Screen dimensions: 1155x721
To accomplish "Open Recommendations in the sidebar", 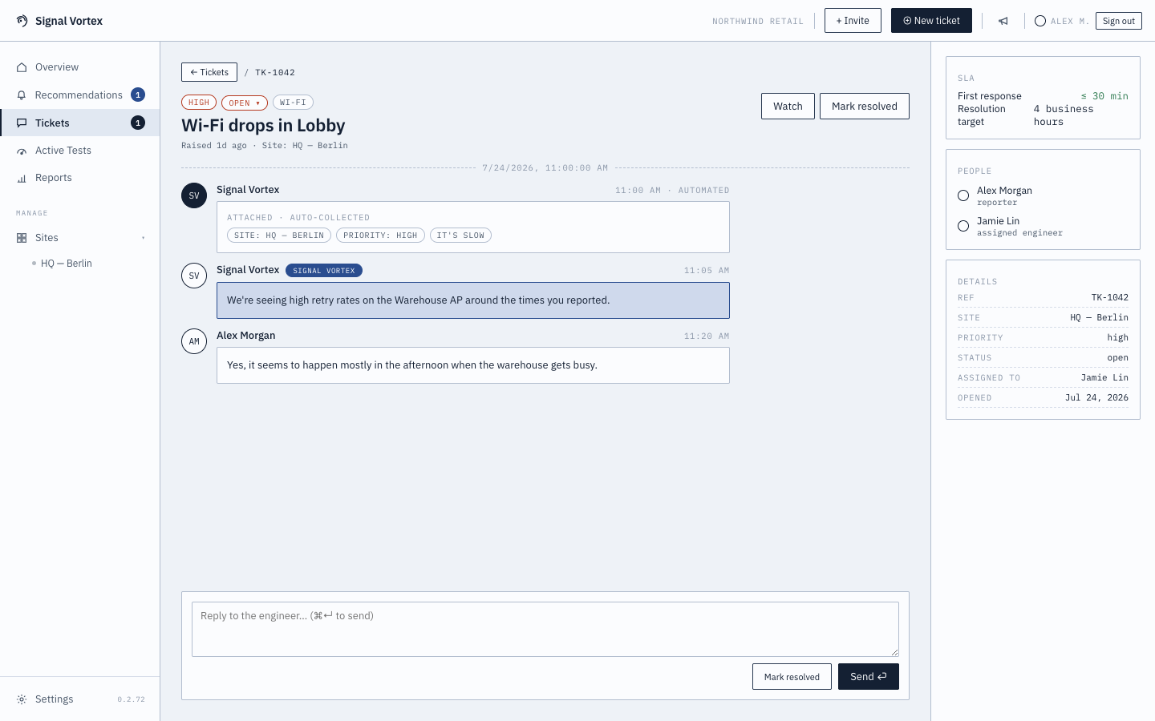I will pos(79,95).
